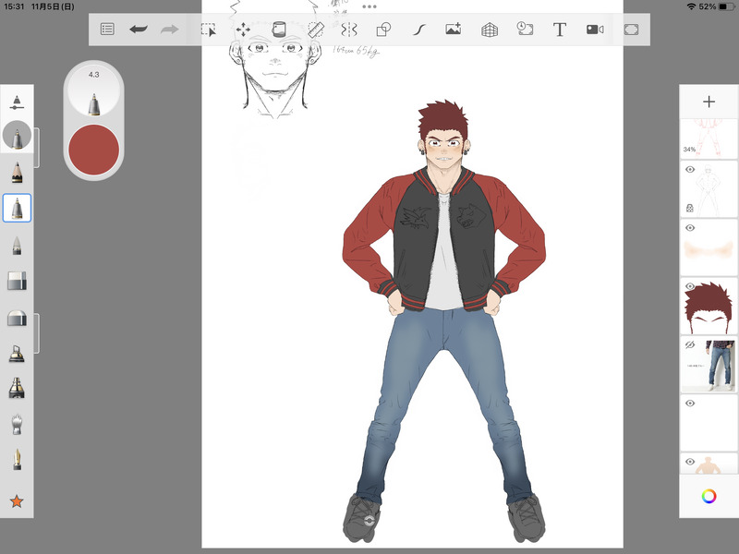Open the main menu list icon
The width and height of the screenshot is (739, 554).
pyautogui.click(x=107, y=30)
